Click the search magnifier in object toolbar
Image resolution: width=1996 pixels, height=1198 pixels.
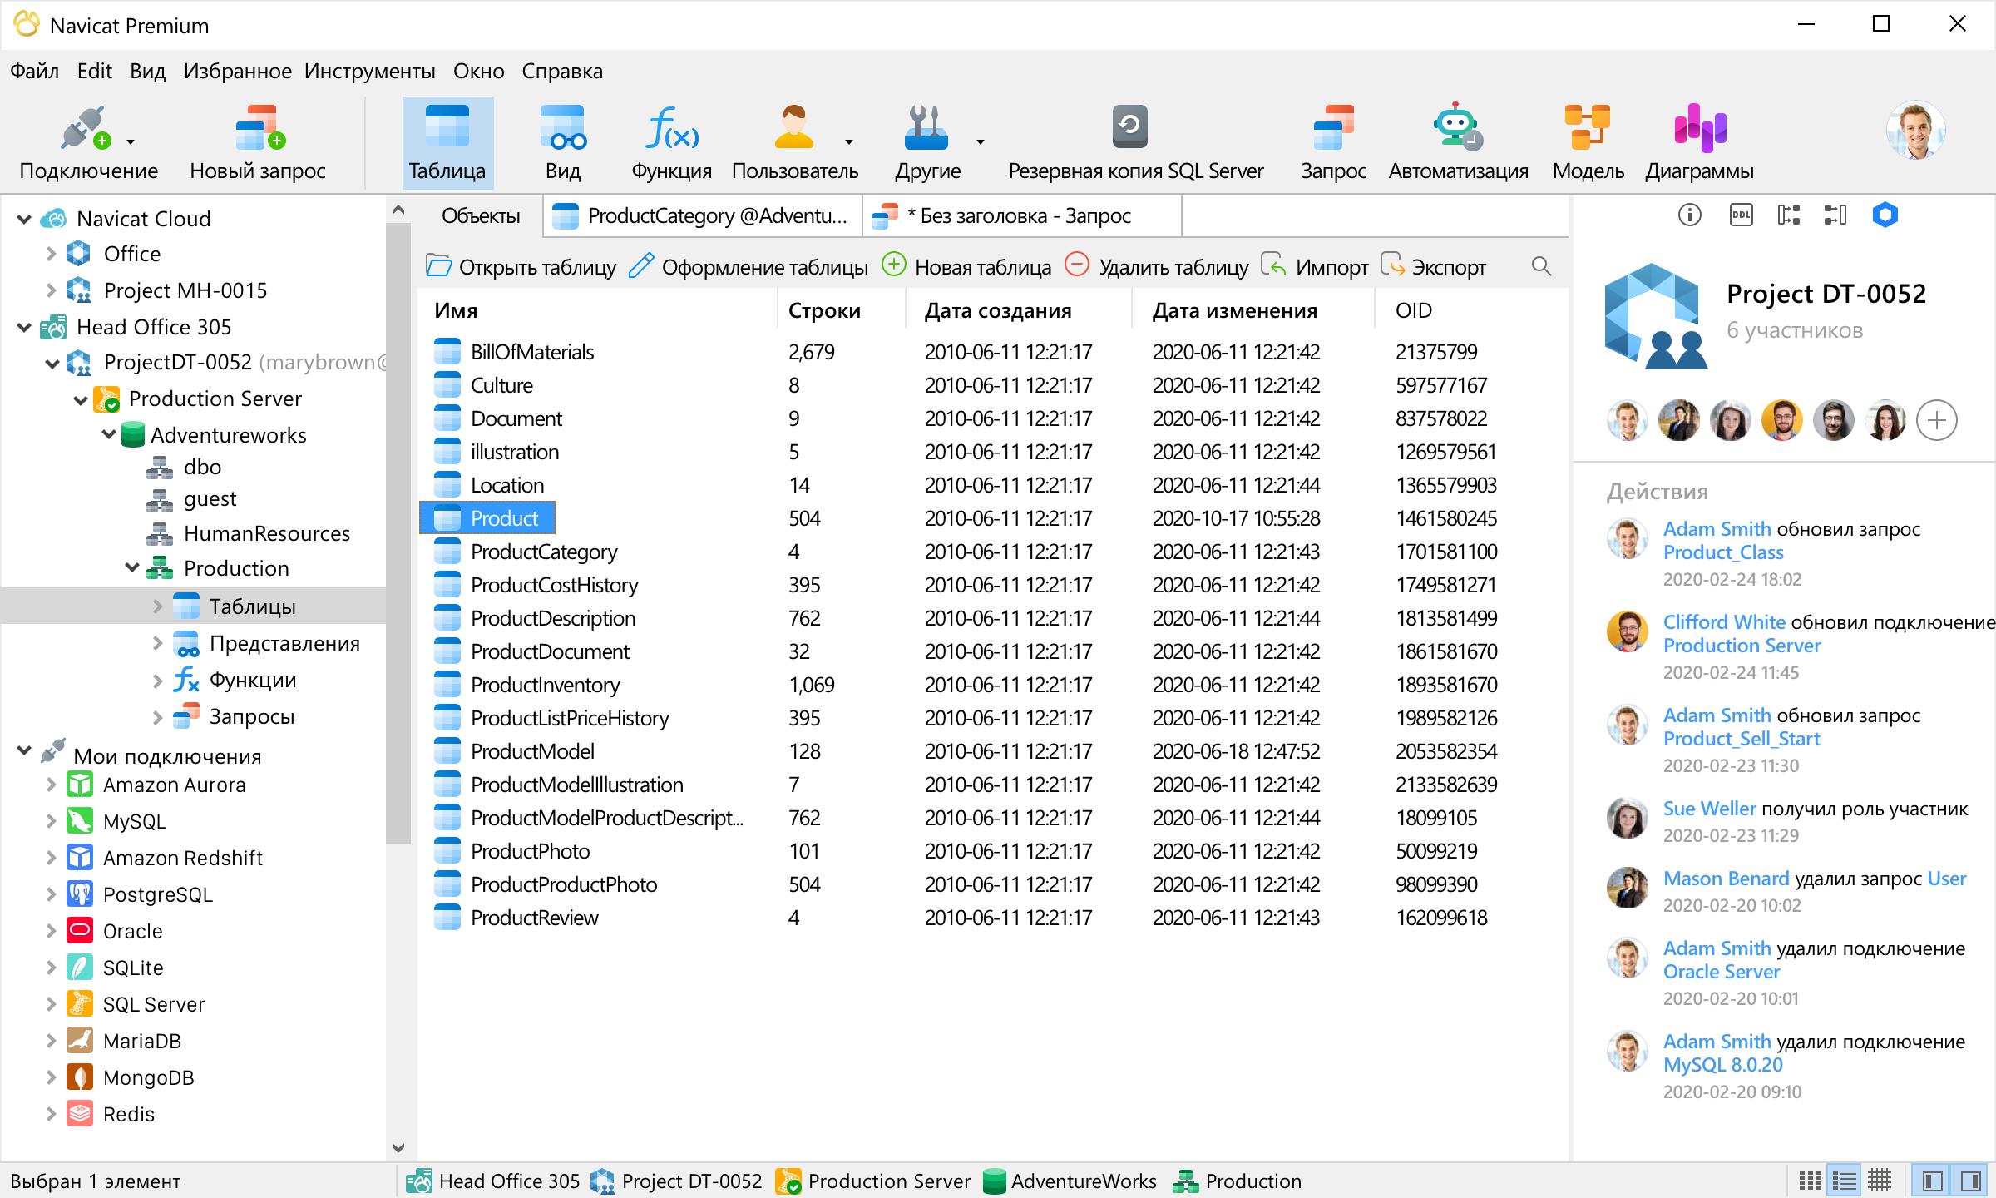point(1541,266)
